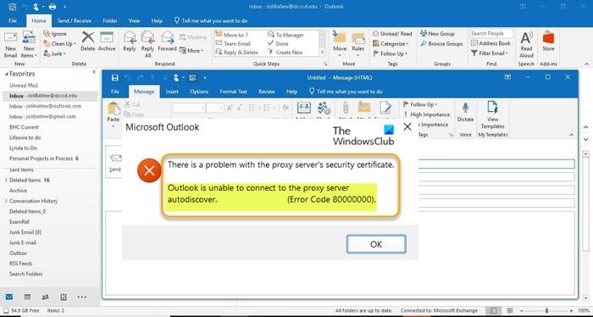Expand the Conversation History folder
The image size is (593, 317).
[x=6, y=201]
